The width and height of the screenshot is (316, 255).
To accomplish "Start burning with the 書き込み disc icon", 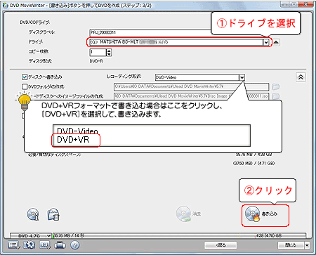I will point(253,214).
